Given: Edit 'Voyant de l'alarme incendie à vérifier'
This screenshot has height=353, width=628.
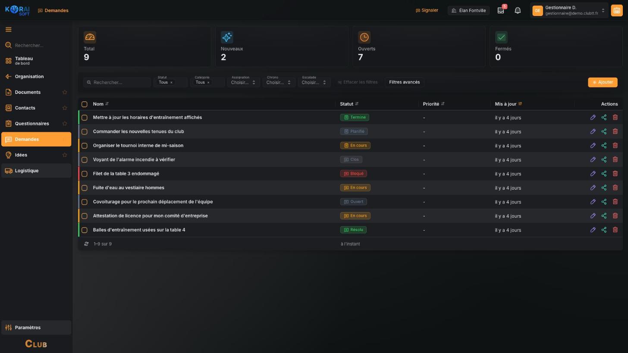Looking at the screenshot, I should tap(593, 159).
